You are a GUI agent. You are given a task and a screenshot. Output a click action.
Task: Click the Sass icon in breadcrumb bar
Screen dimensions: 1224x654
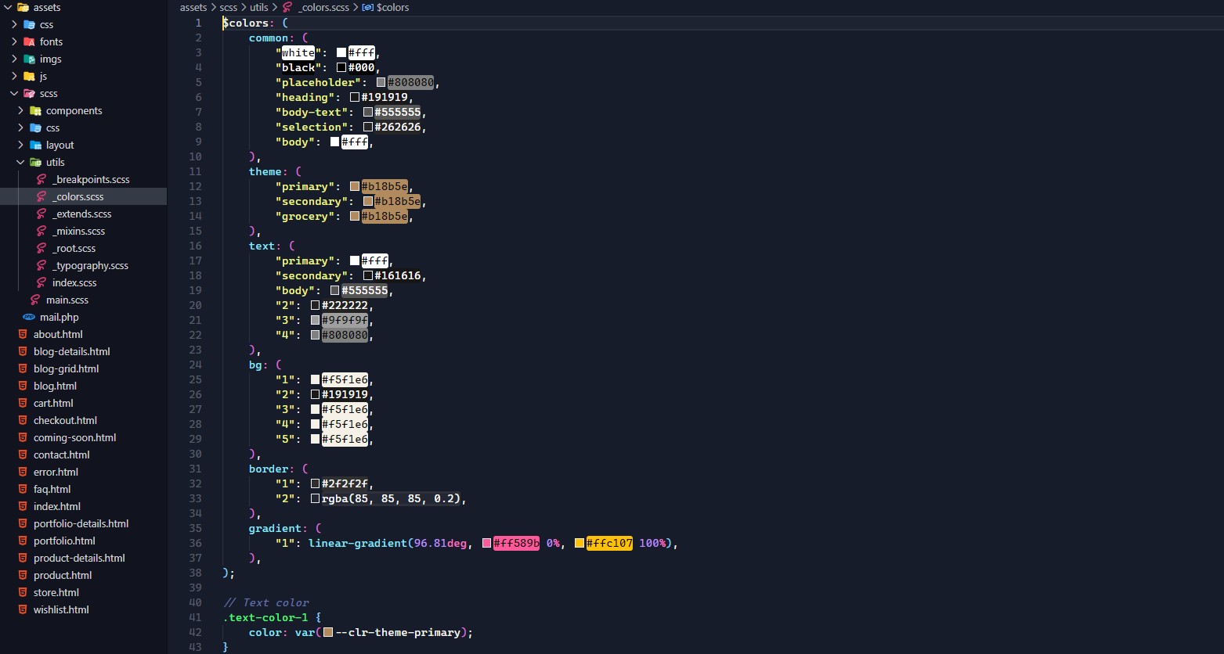pyautogui.click(x=287, y=8)
